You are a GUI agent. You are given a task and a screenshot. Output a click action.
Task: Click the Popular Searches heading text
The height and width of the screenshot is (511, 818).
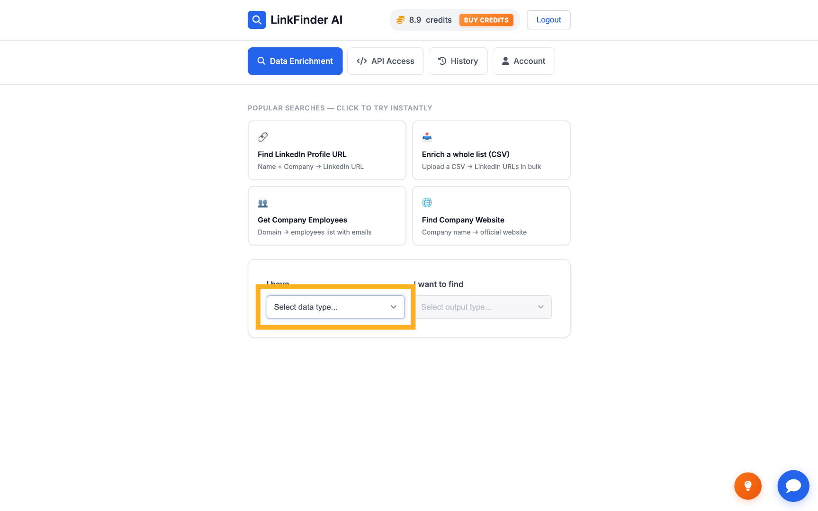coord(340,108)
